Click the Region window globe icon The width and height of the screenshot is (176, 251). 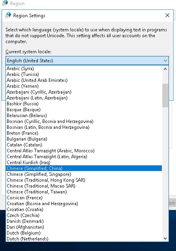pos(5,3)
